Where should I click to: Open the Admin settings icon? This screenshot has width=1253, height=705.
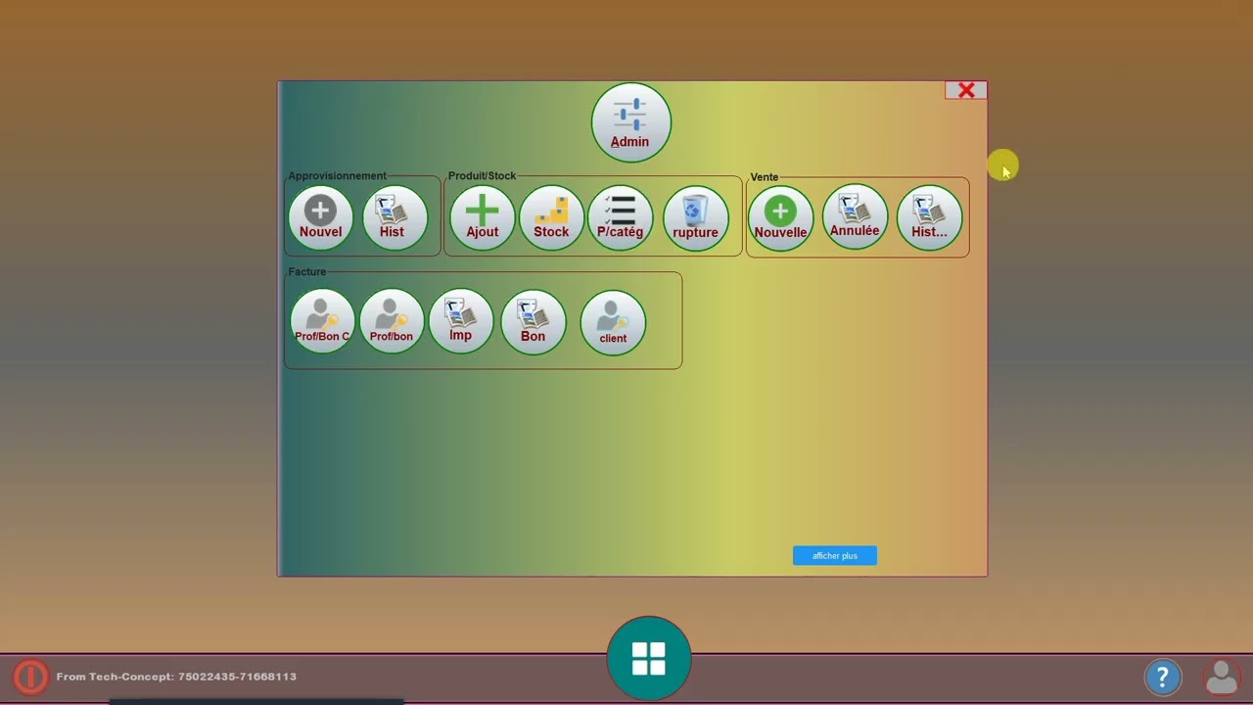630,122
